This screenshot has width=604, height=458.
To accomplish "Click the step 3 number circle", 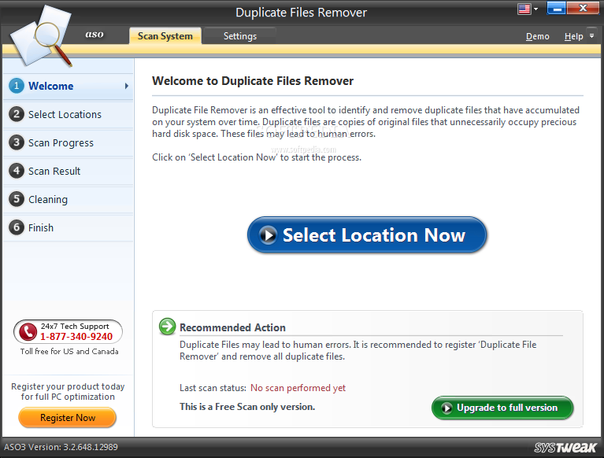I will (17, 142).
